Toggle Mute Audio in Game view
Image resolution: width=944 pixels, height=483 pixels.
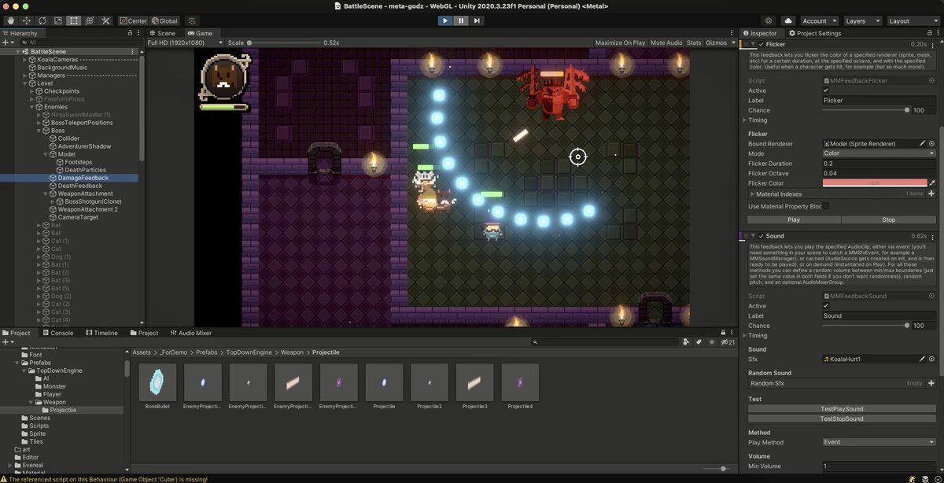click(x=666, y=42)
